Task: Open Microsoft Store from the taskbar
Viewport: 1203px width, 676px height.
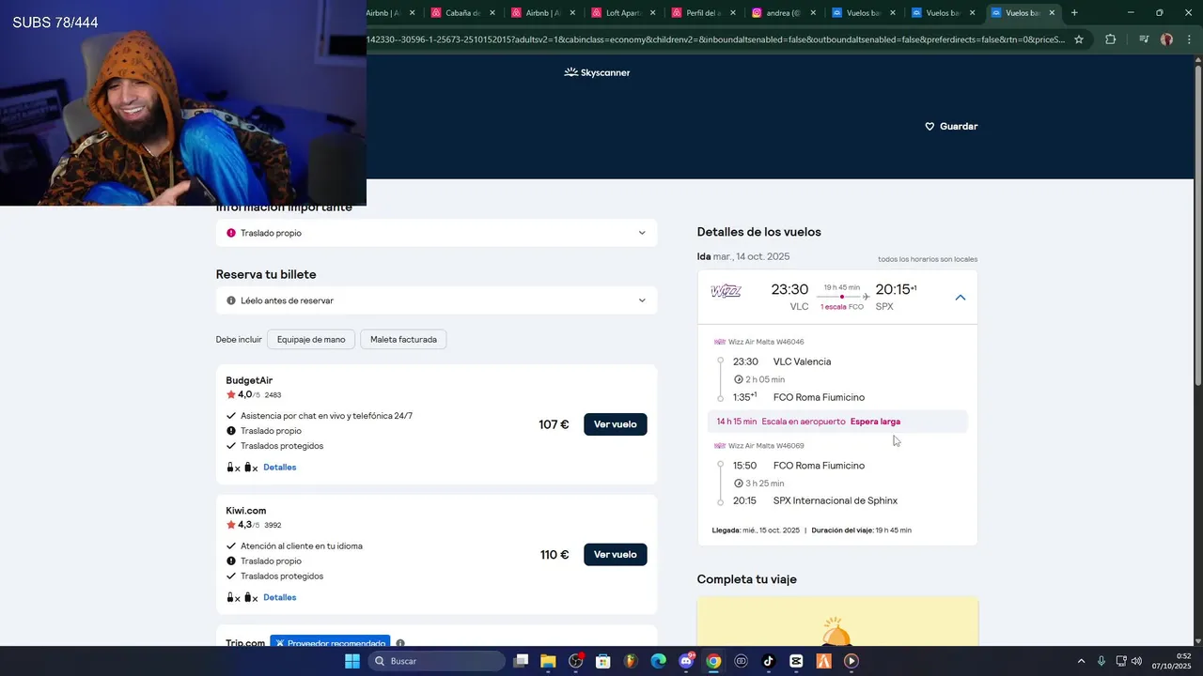Action: pyautogui.click(x=603, y=661)
